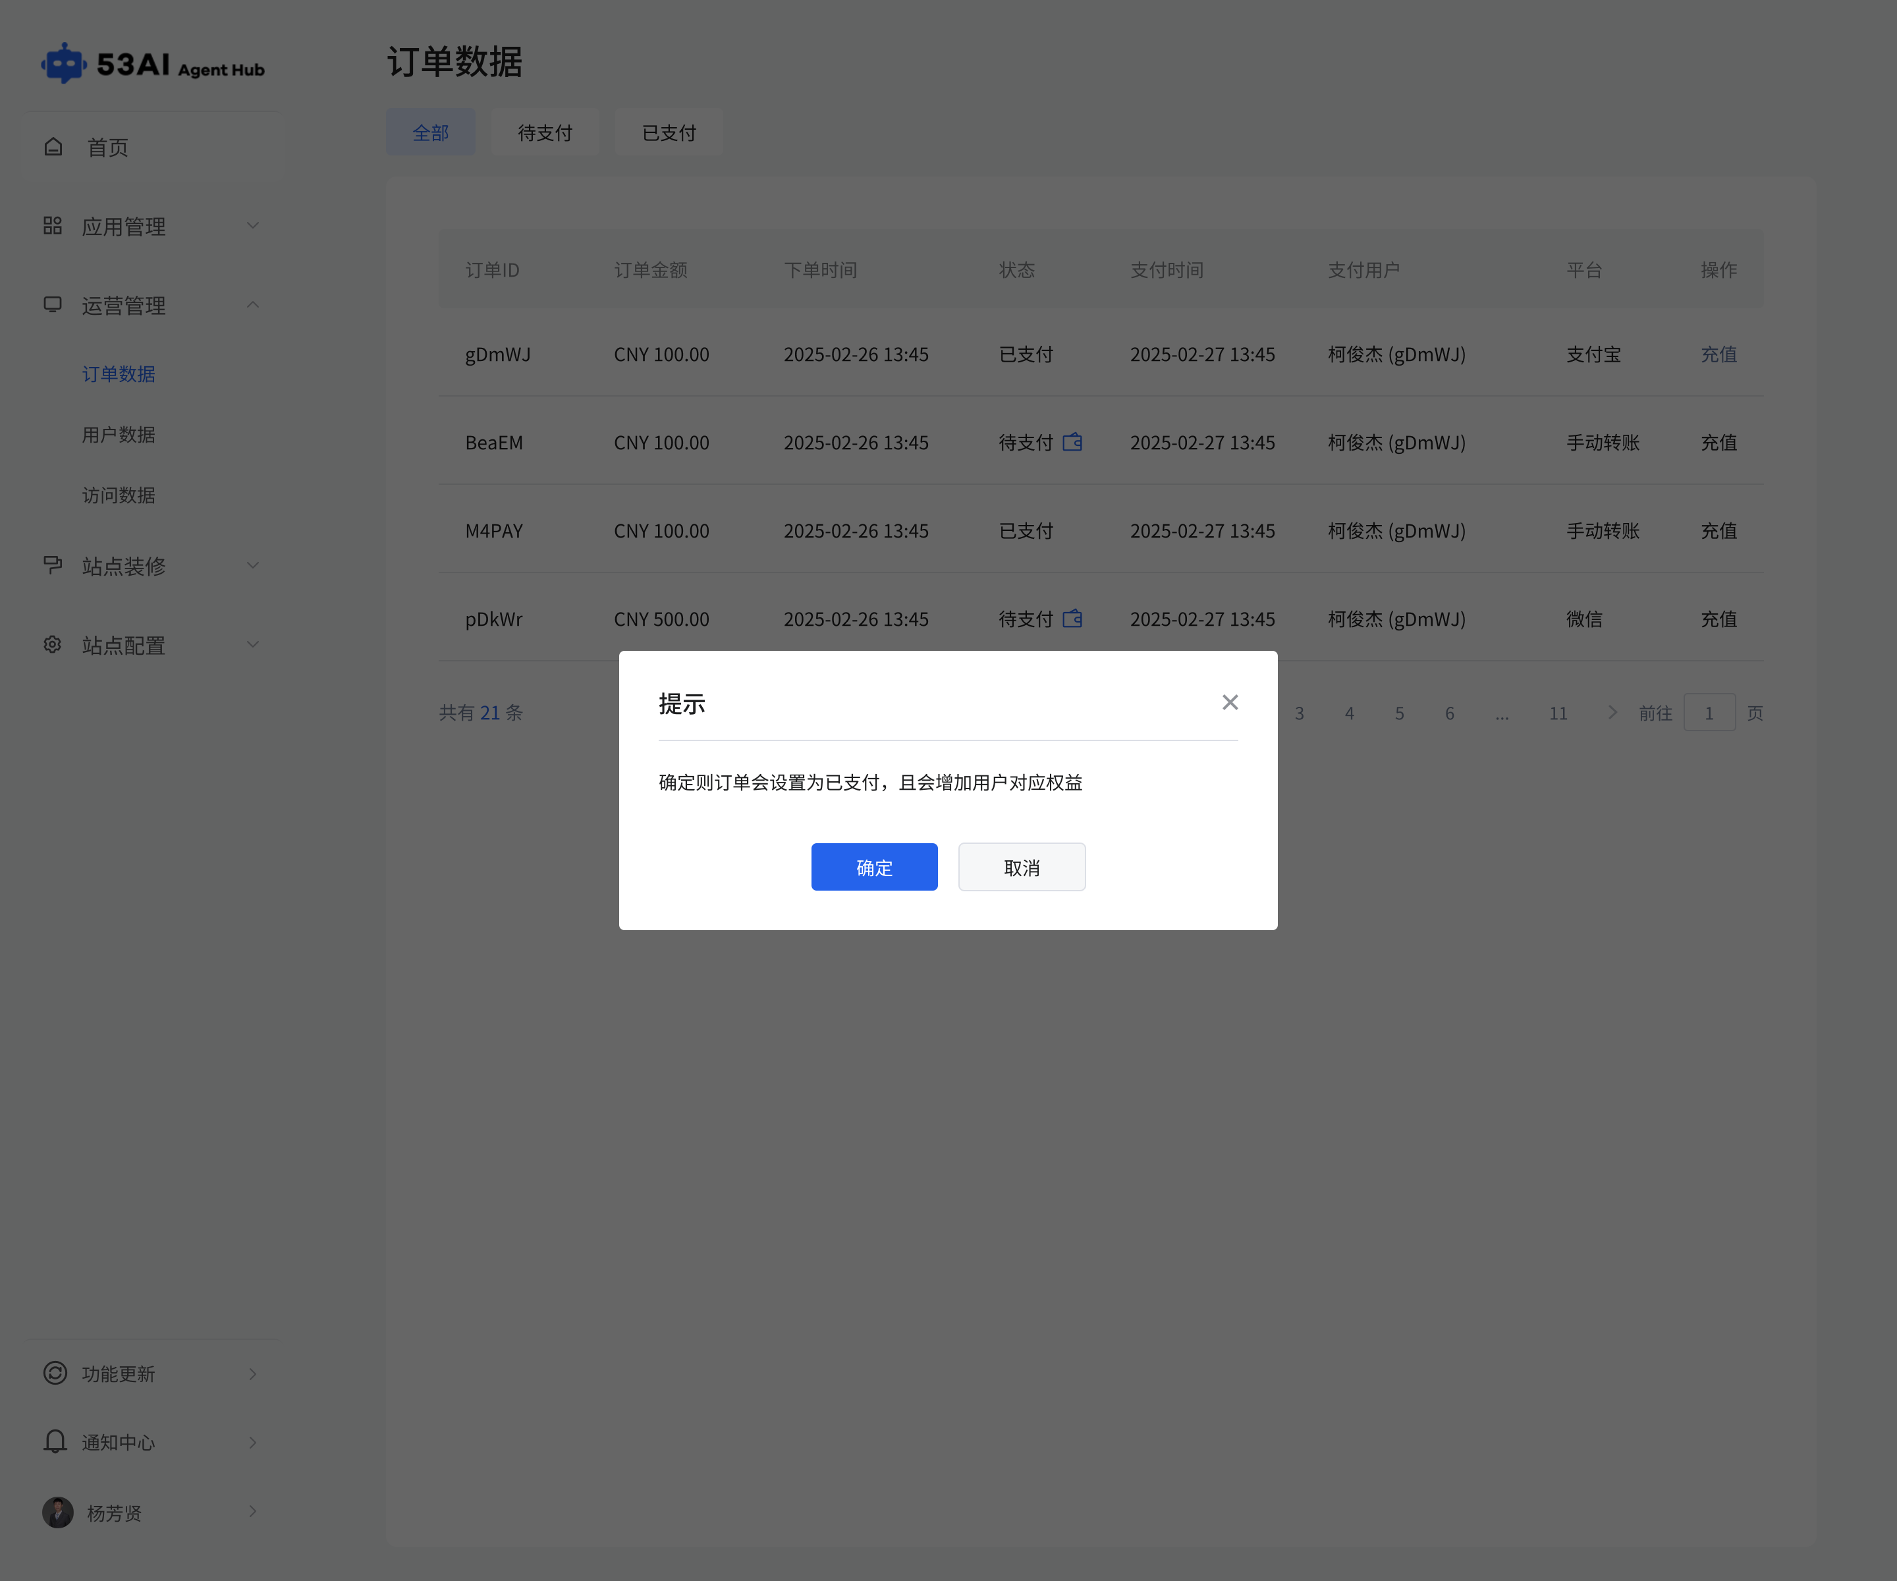
Task: Click the CNY 500.00 amount
Action: pyautogui.click(x=661, y=619)
